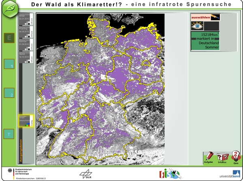Click the Berlin outline on the map

[x=146, y=63]
